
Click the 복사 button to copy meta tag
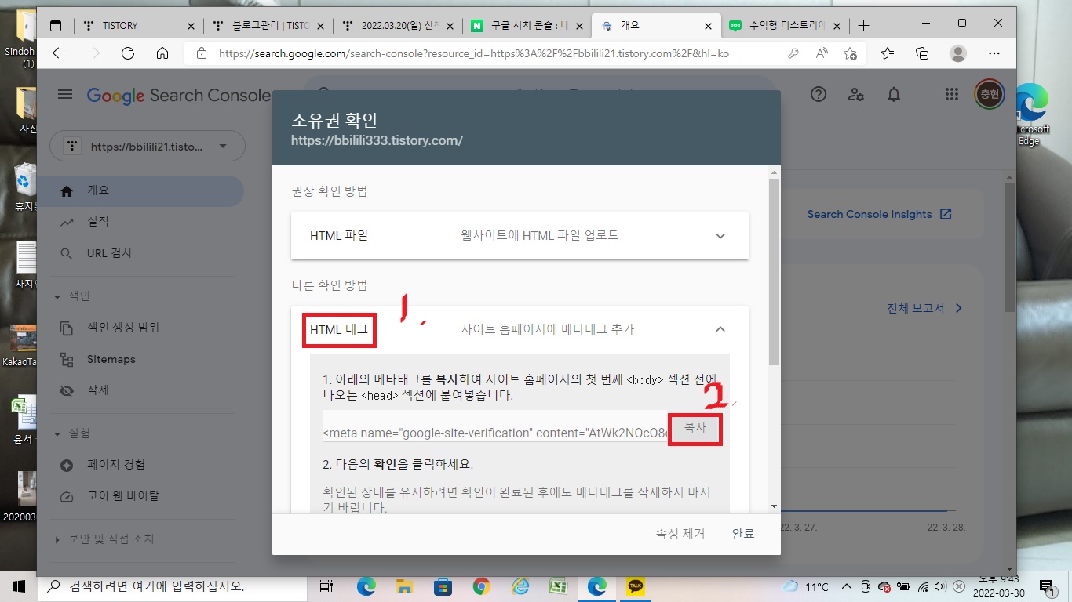[695, 429]
